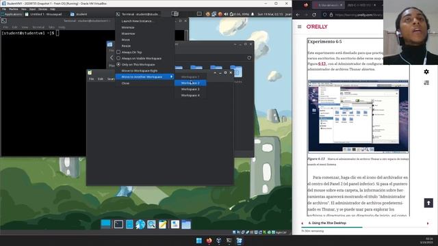438x246 pixels.
Task: Click the notification bell in Xfce panel
Action: (253, 14)
